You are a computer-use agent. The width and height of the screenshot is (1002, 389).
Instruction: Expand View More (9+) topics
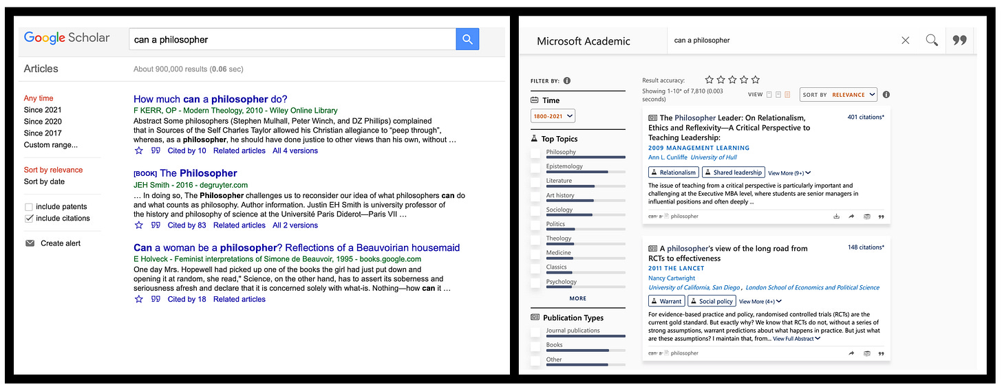tap(789, 173)
